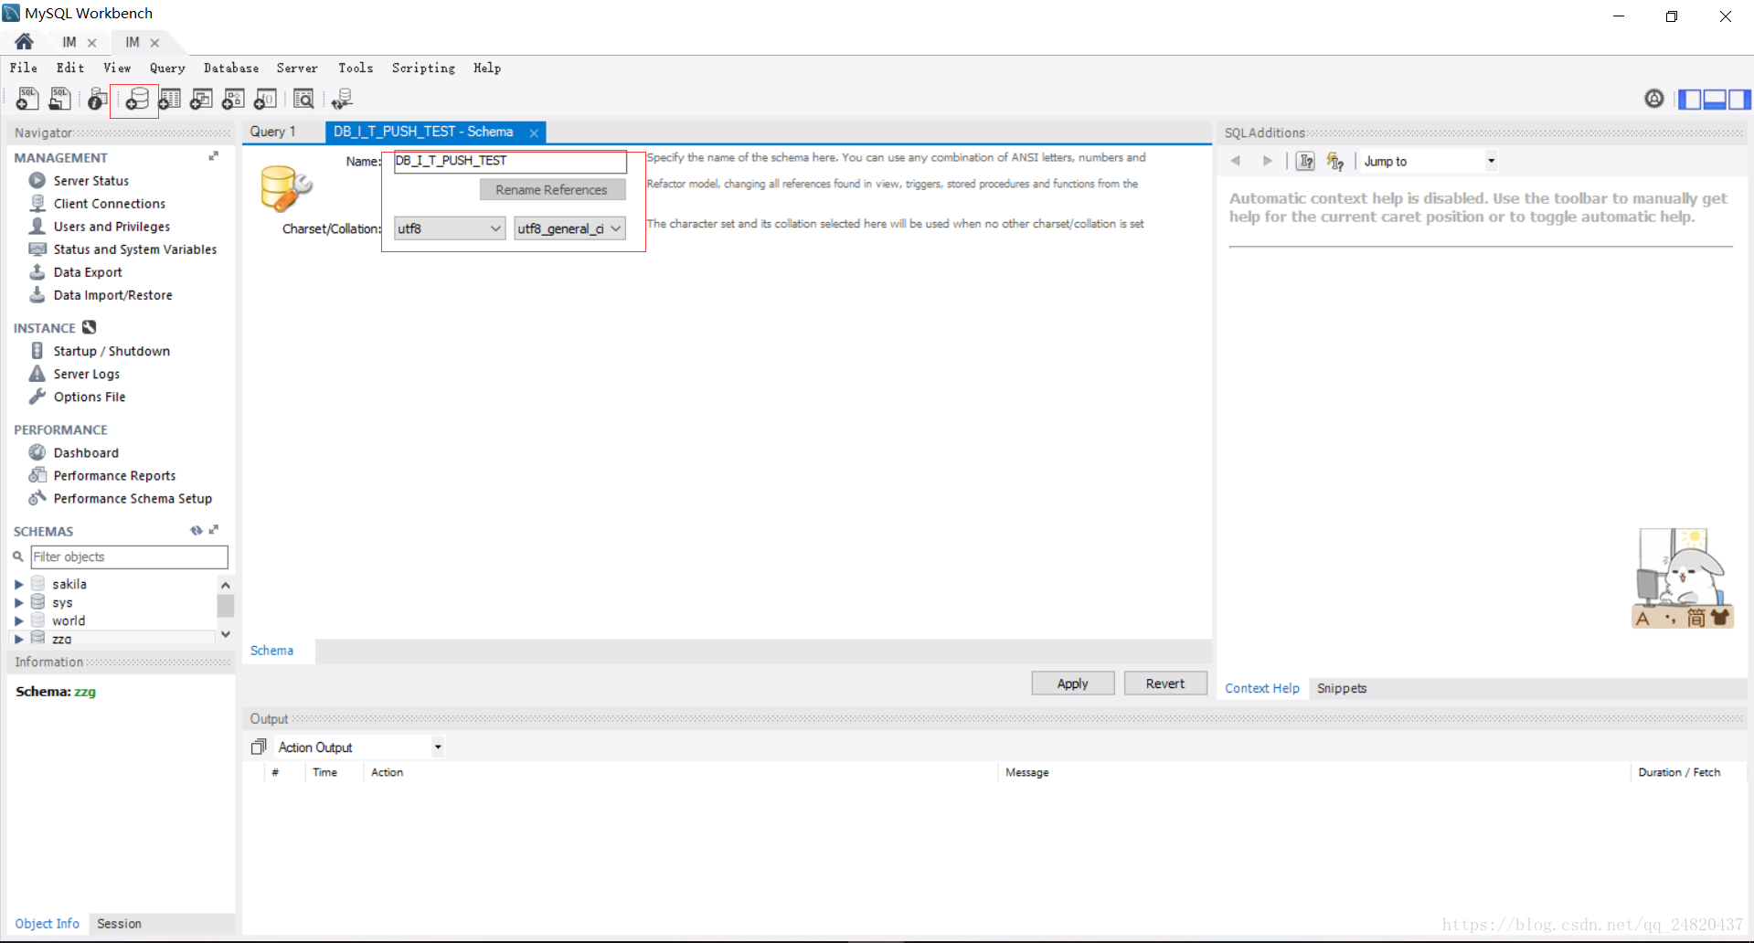Close the DB_I_T_PUSH_TEST Schema tab
Screen dimensions: 1754x943
click(x=534, y=132)
